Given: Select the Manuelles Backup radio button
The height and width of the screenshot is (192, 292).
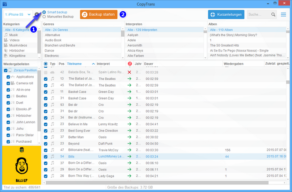Looking at the screenshot, I should tap(44, 17).
